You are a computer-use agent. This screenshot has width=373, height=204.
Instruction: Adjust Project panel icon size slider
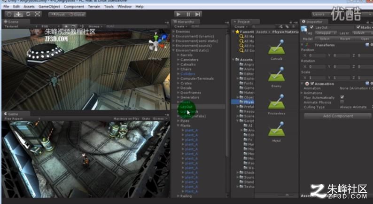click(x=287, y=195)
